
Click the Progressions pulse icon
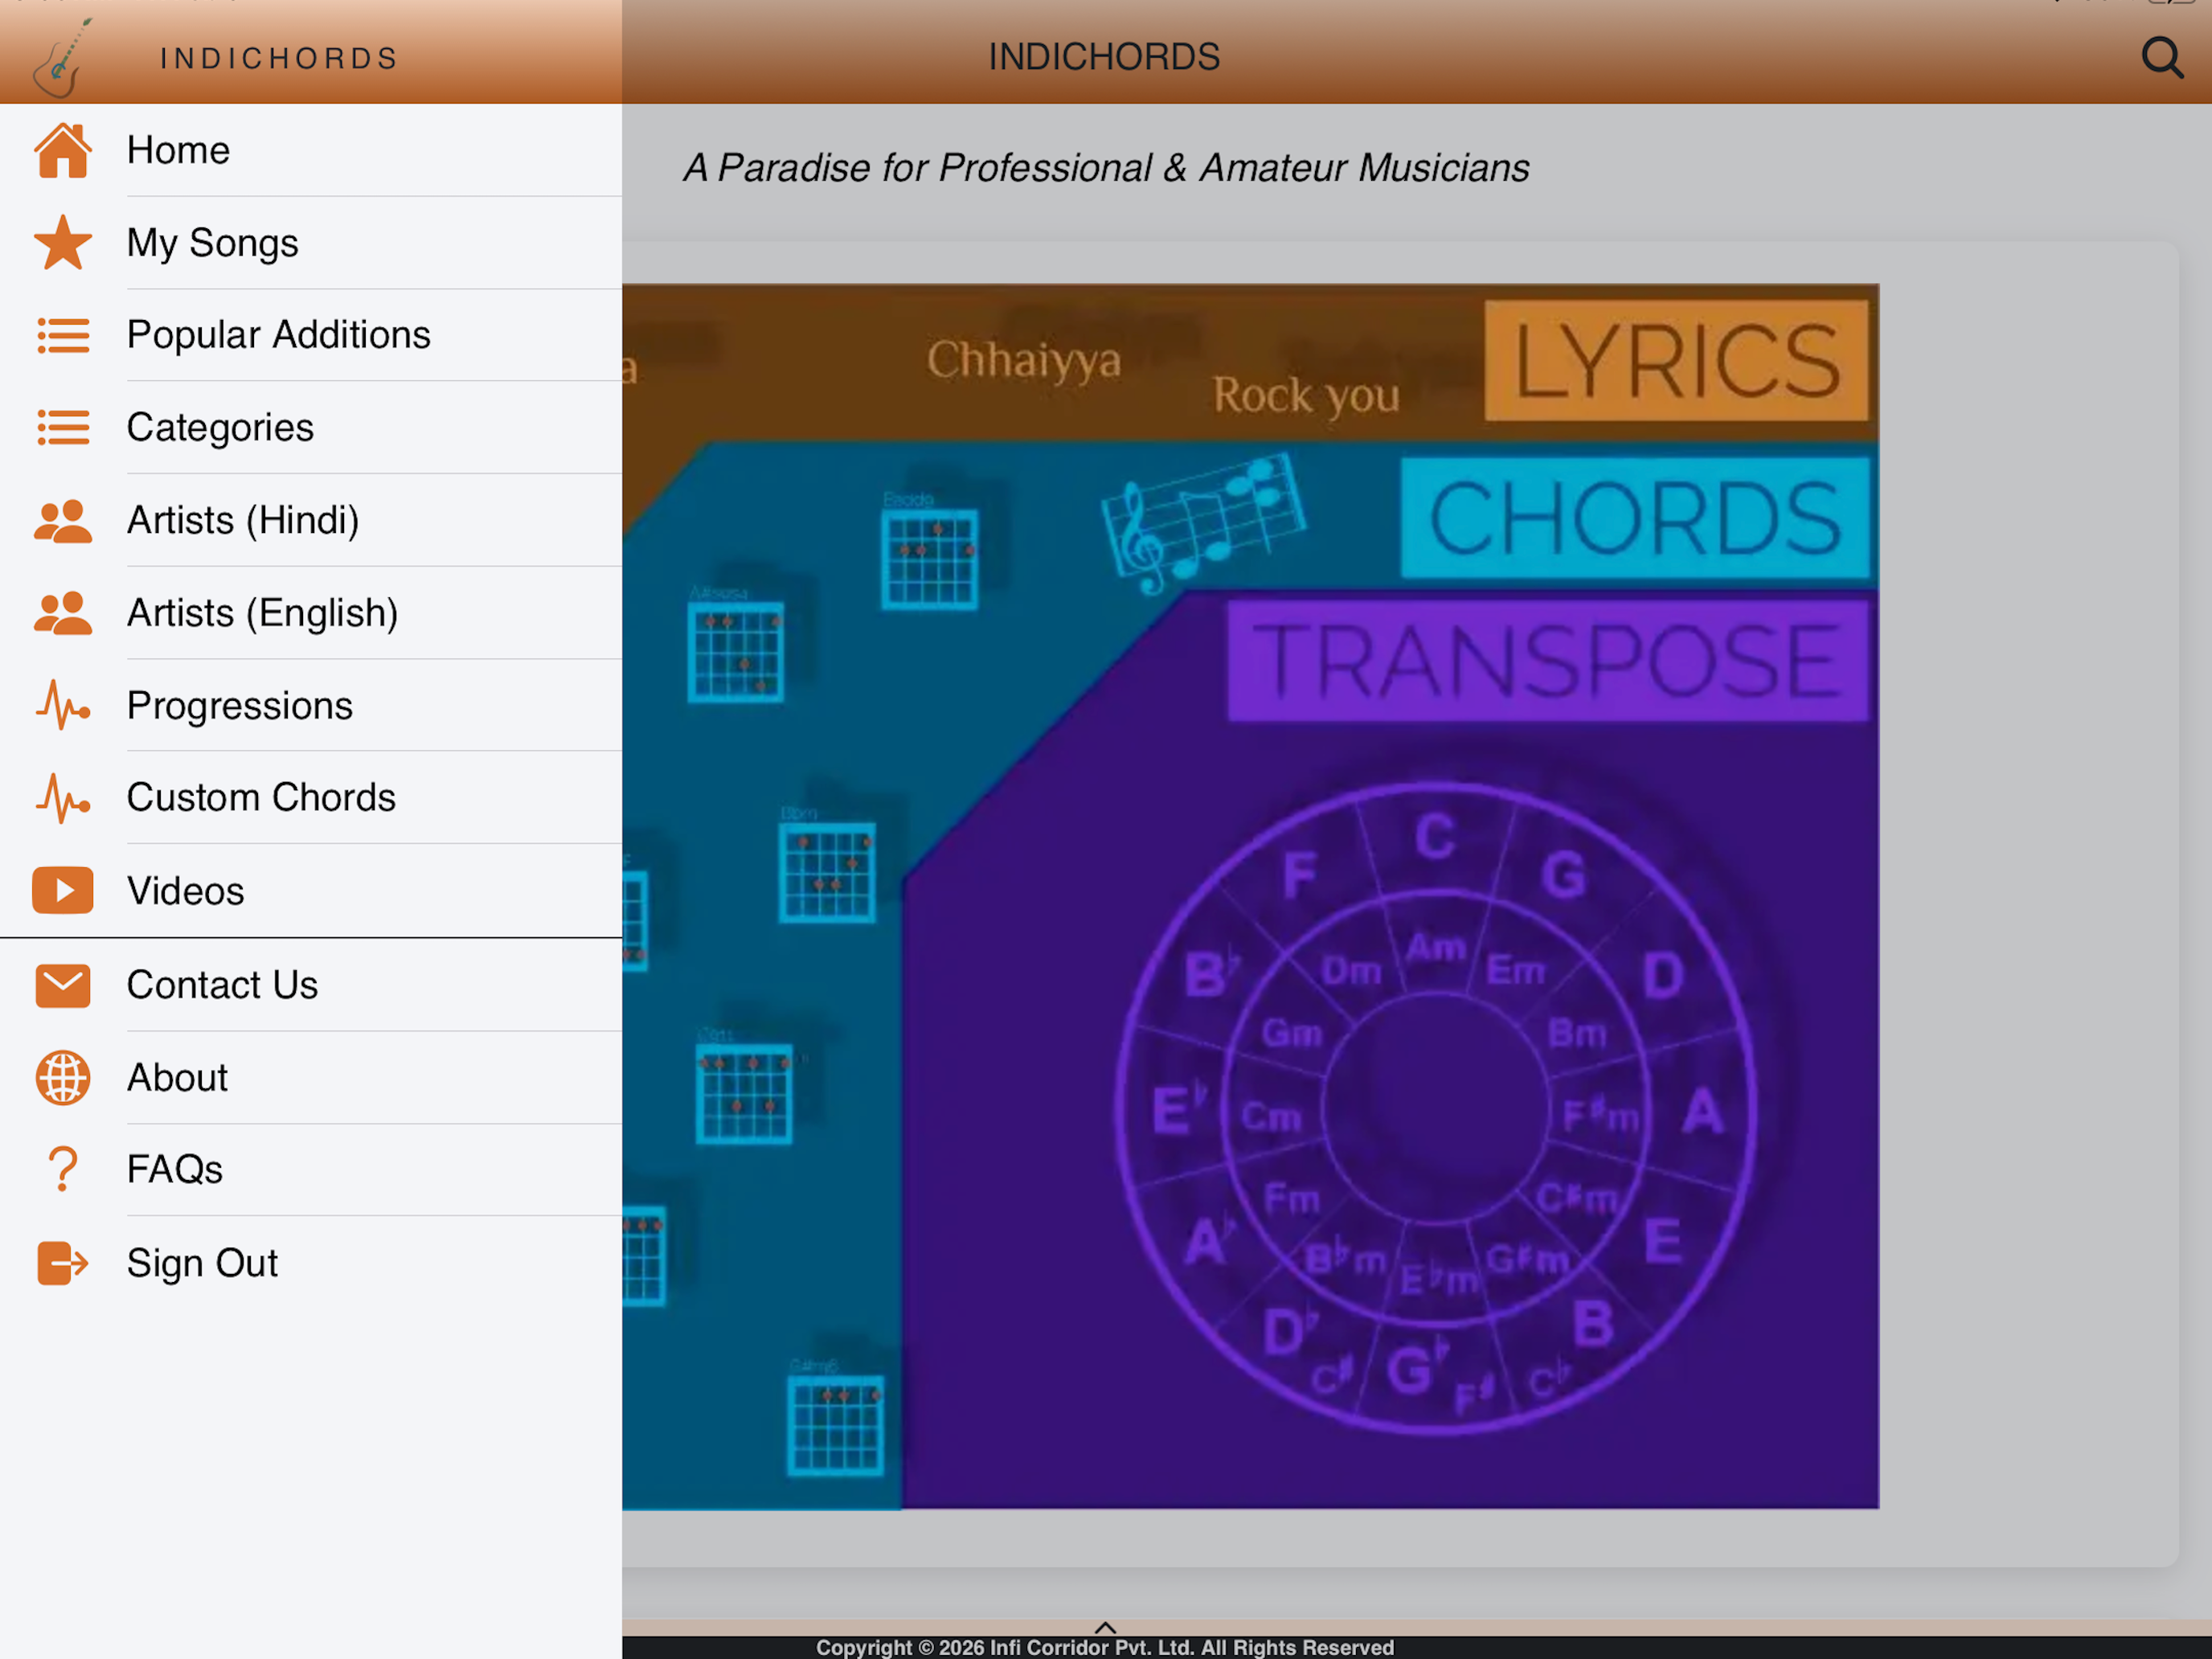coord(63,706)
